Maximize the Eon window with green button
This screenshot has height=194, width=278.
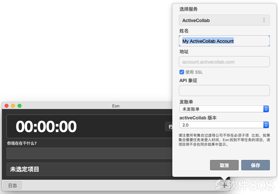20,106
